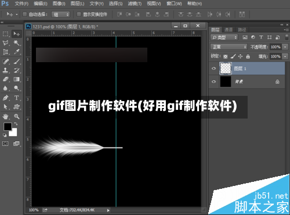
Task: Open 正常 blend mode dropdown
Action: (x=229, y=47)
